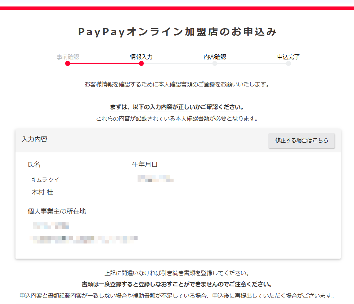Click the blurred address line
354x304 pixels.
click(x=83, y=240)
